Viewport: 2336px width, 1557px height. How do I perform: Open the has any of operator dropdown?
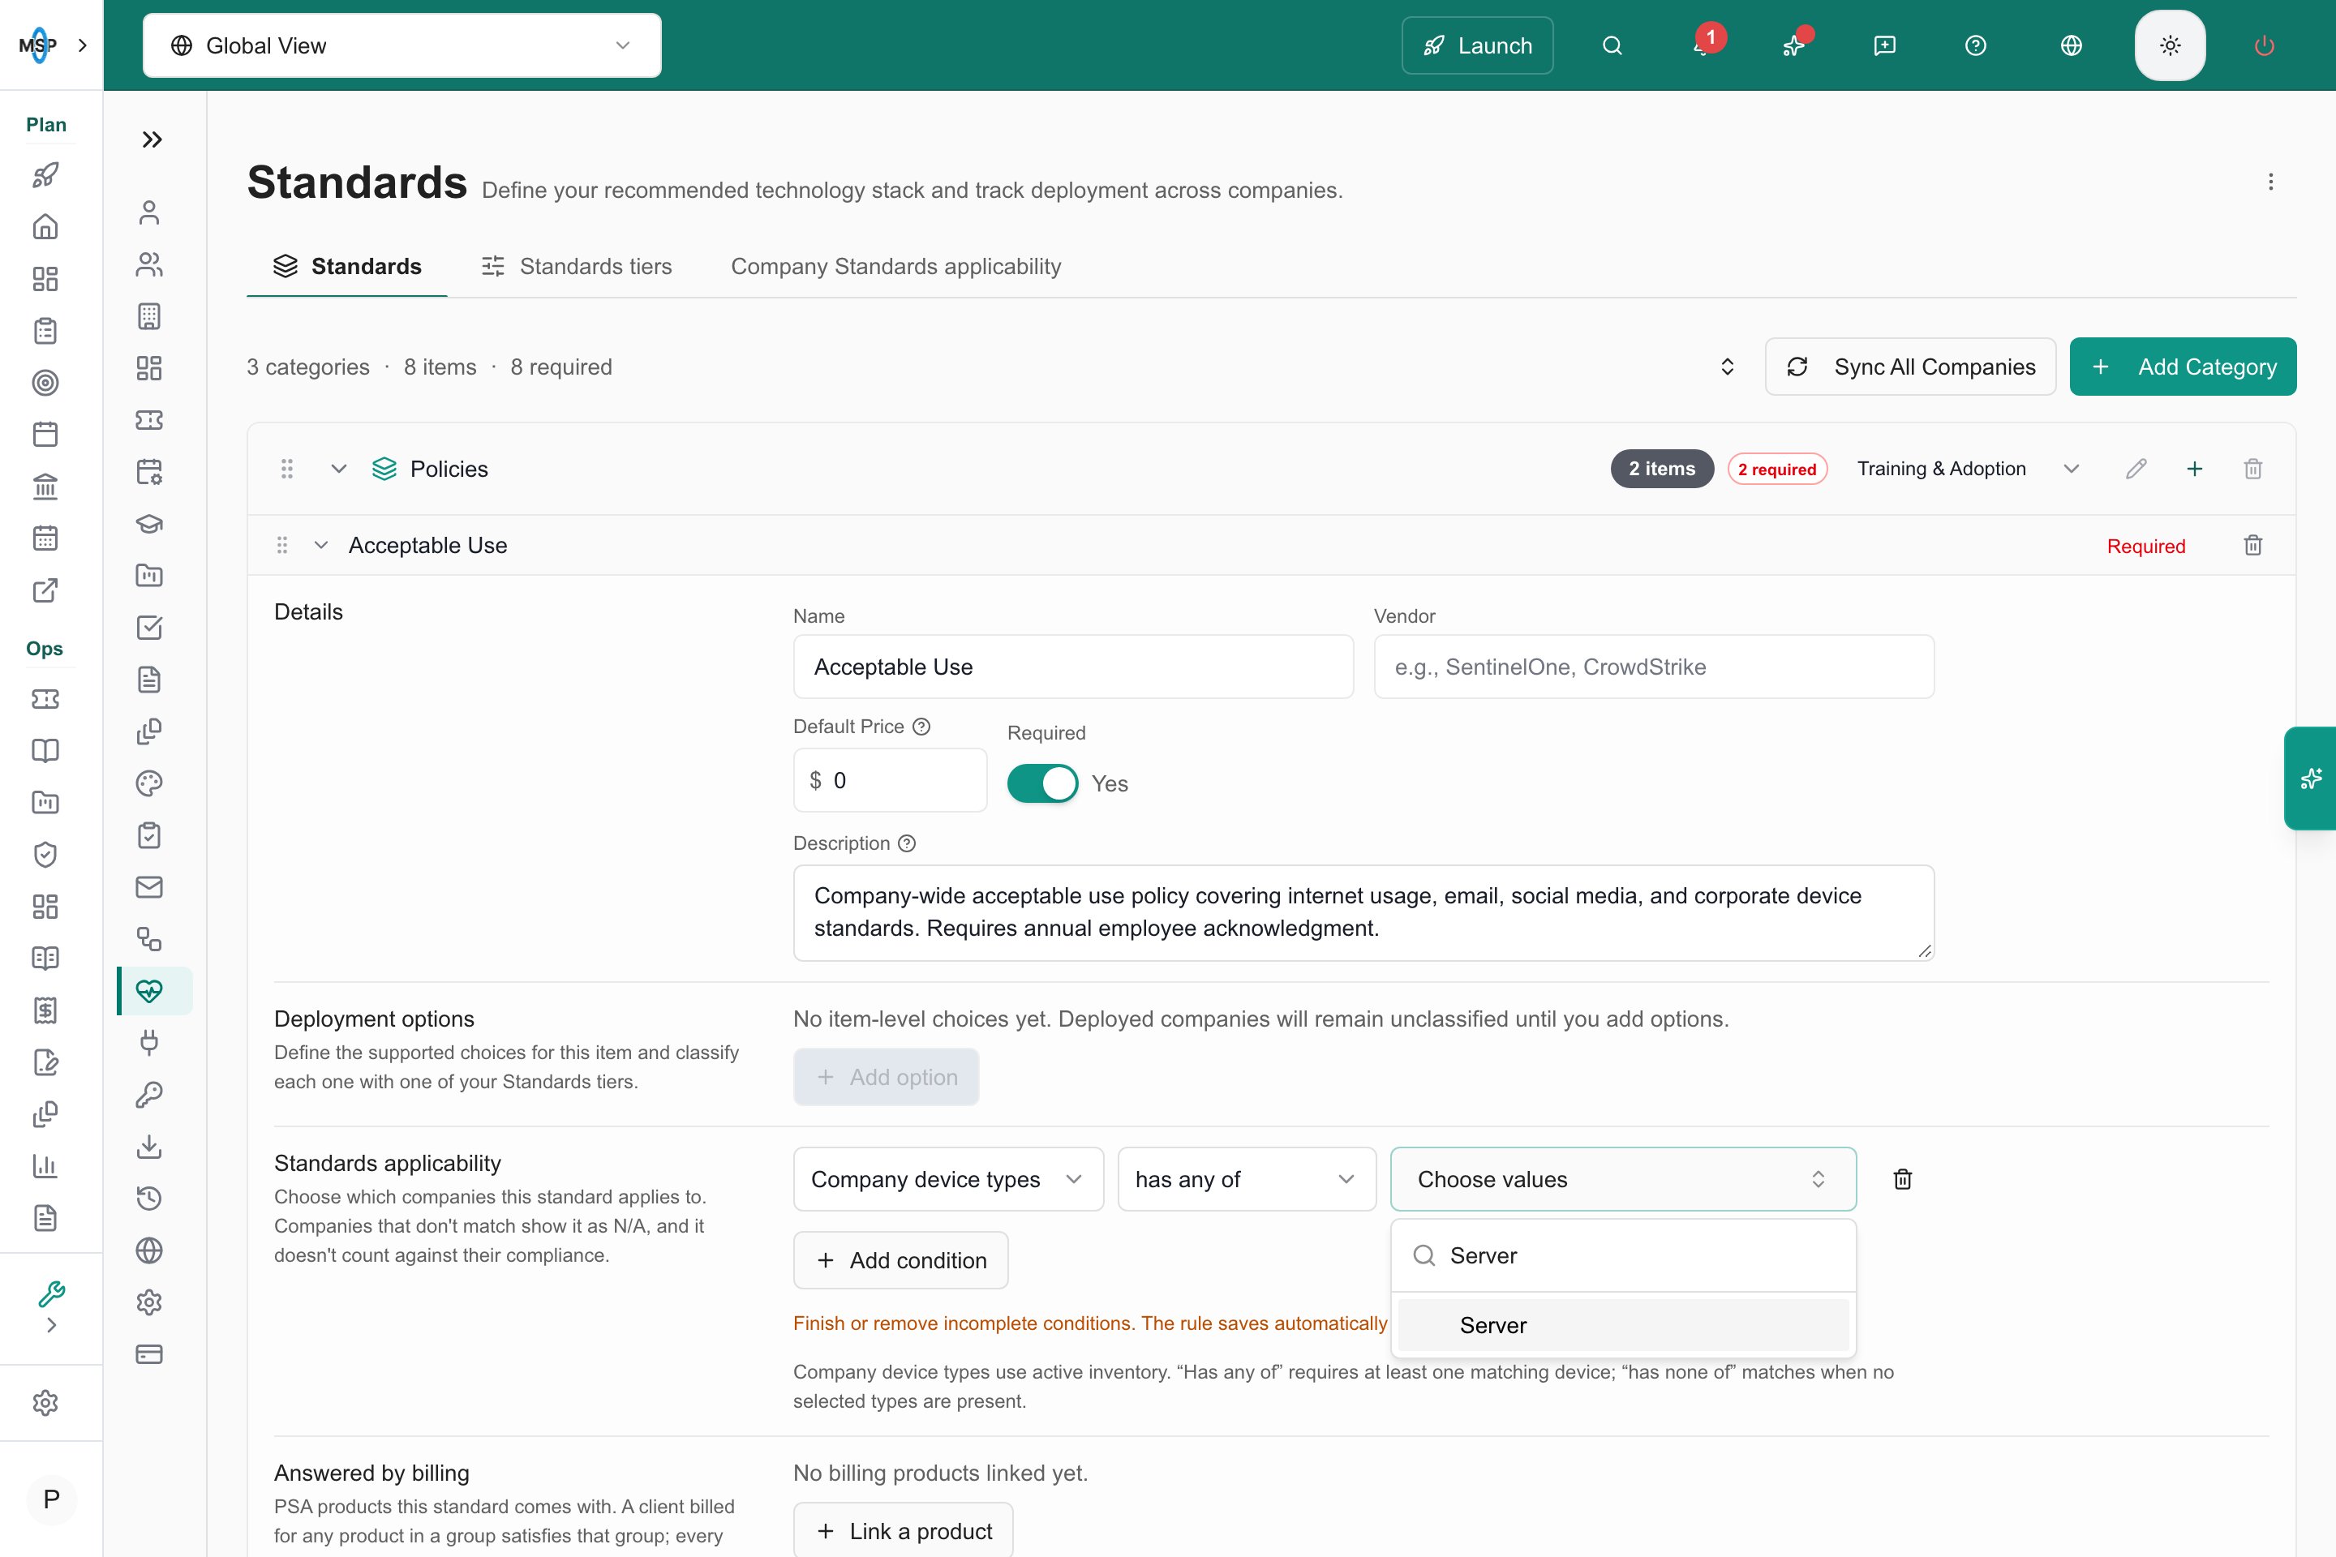1247,1178
